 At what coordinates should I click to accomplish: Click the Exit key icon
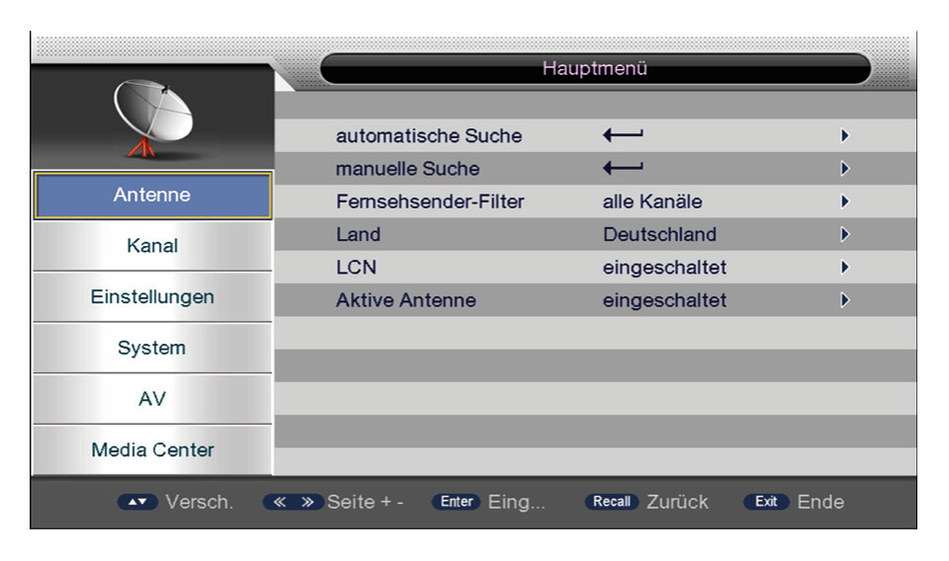(x=766, y=502)
